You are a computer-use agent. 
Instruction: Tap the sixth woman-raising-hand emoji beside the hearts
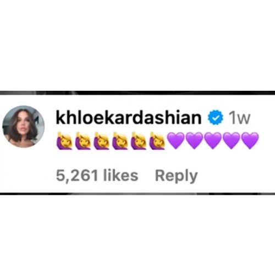coord(157,141)
